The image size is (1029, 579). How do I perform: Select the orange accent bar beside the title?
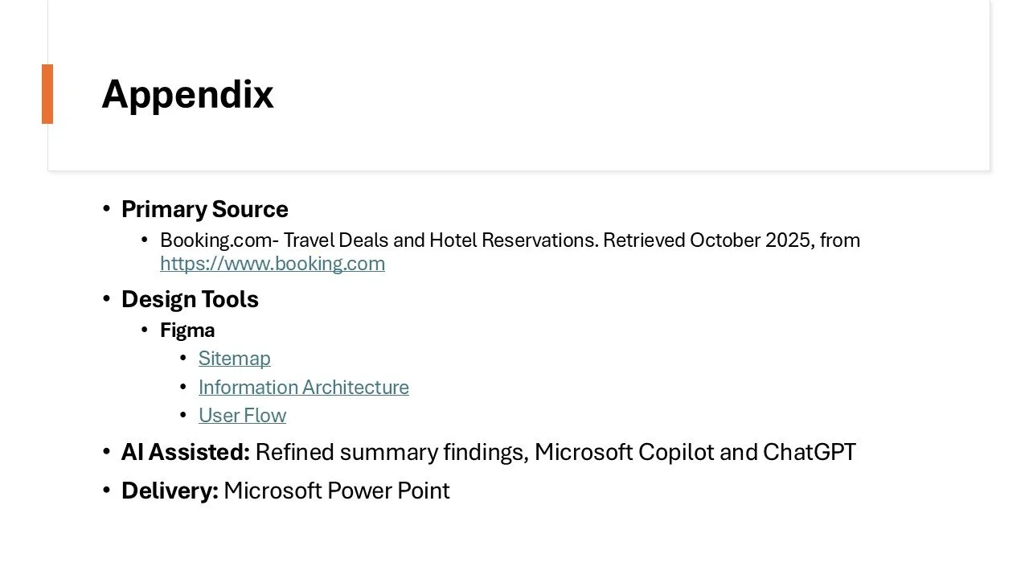[47, 94]
